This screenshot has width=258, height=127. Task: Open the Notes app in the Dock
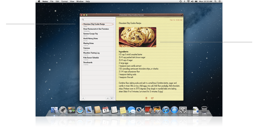122,110
